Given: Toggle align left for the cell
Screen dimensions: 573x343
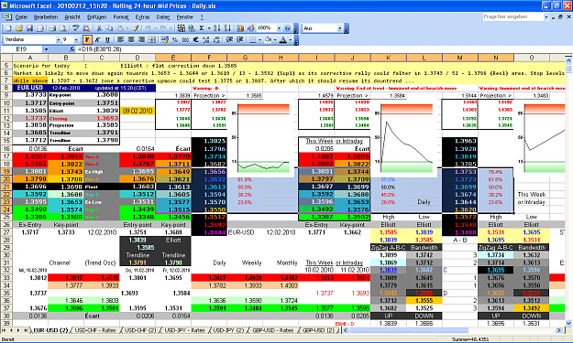Looking at the screenshot, I should tap(120, 39).
